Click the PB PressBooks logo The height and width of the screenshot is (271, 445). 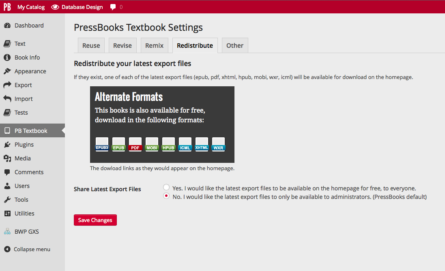tap(7, 7)
